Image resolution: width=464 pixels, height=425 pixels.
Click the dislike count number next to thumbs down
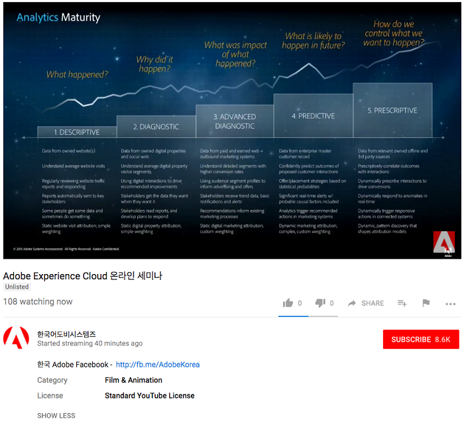tap(331, 303)
